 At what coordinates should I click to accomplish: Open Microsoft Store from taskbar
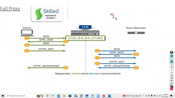70,96
